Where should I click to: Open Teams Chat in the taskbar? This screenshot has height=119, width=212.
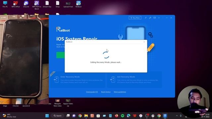click(74, 116)
